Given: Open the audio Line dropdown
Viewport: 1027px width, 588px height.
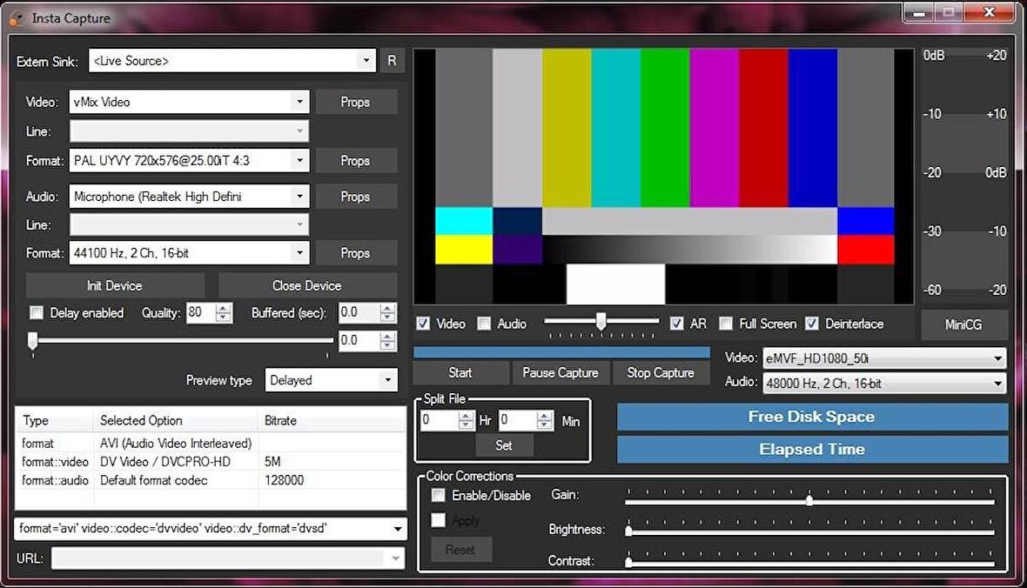Looking at the screenshot, I should (x=189, y=224).
